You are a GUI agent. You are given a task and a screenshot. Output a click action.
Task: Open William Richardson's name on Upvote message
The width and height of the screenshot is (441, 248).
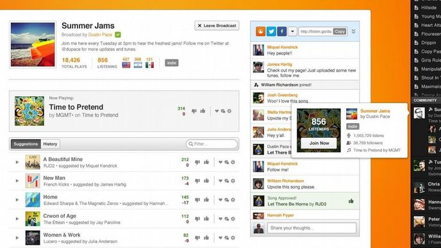(x=285, y=181)
